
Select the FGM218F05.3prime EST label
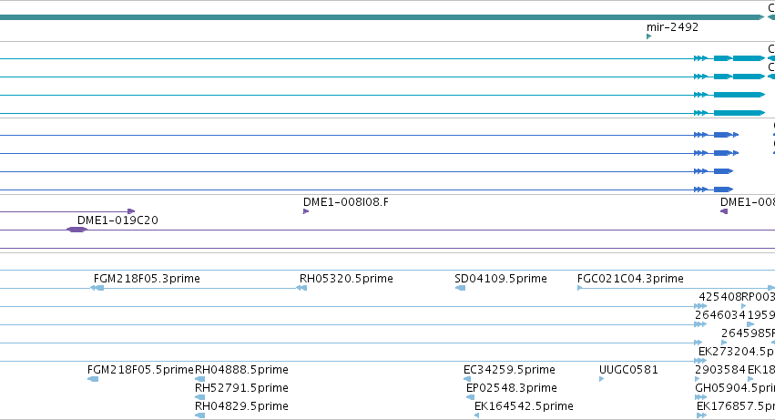coord(147,279)
